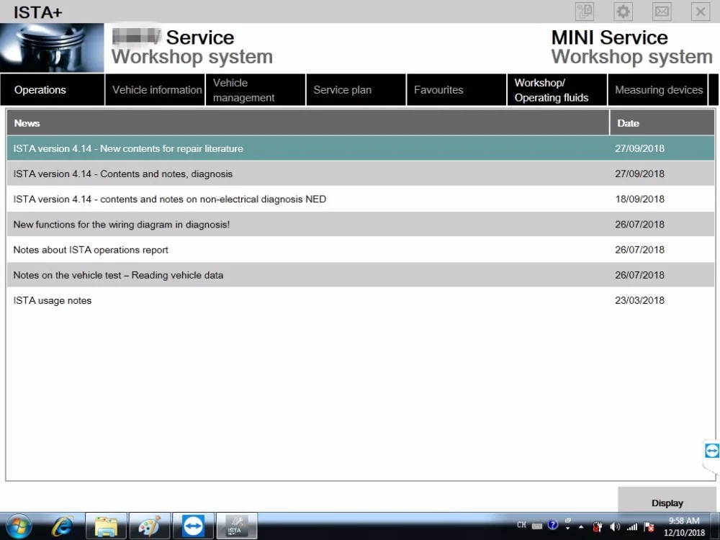Open Action Center flag icon
Screen dimensions: 720x540
coord(649,527)
